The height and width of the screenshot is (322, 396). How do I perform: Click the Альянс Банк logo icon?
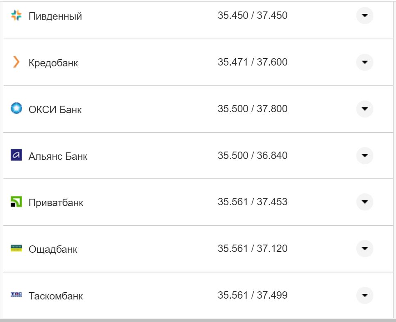pyautogui.click(x=16, y=155)
